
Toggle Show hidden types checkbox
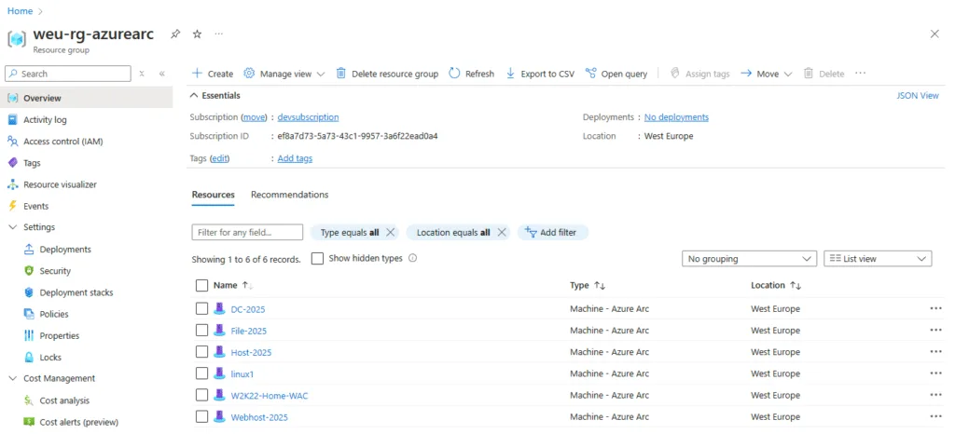click(317, 258)
